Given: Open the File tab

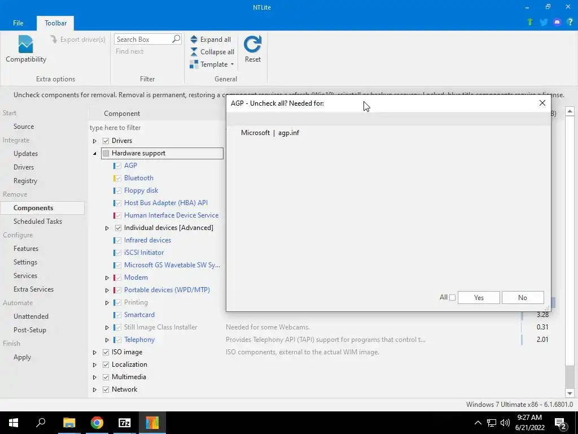Looking at the screenshot, I should click(18, 23).
